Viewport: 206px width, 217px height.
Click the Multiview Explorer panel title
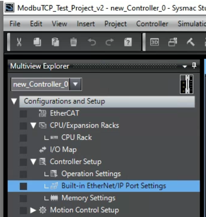[40, 66]
